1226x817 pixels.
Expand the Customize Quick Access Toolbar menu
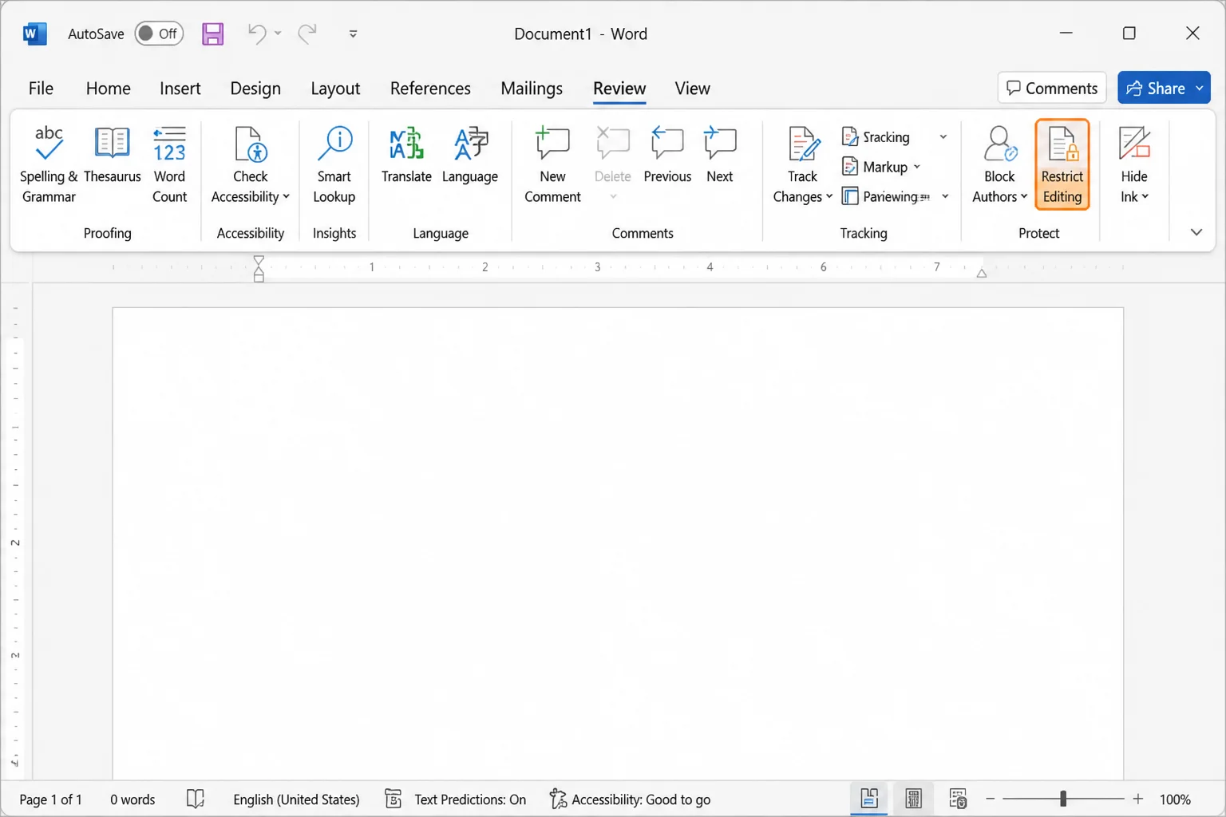click(353, 34)
